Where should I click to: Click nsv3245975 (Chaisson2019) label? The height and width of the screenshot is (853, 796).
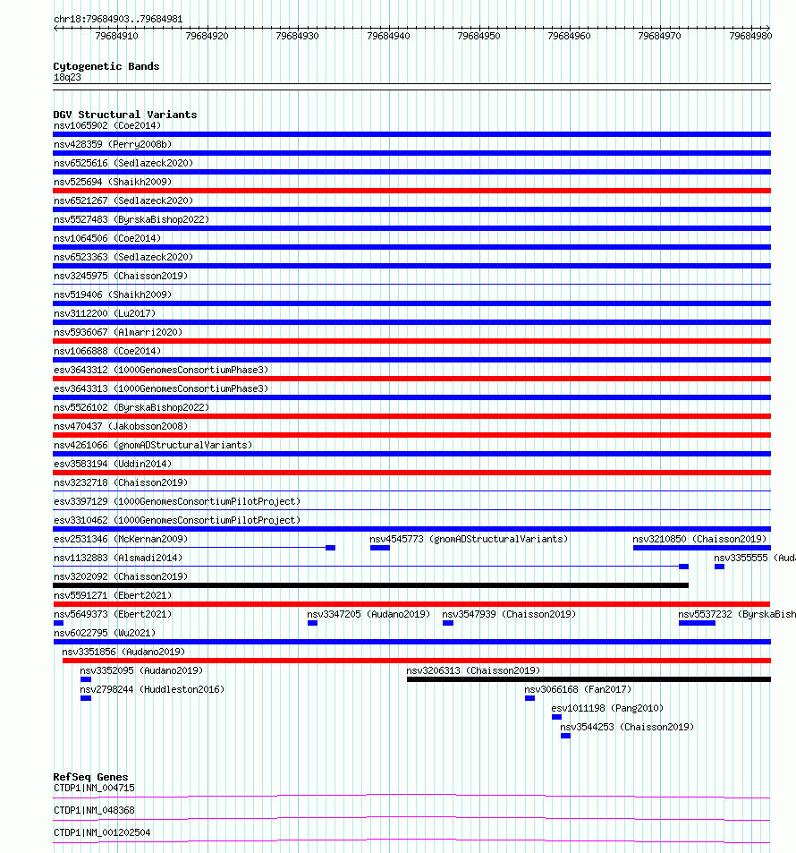click(x=121, y=276)
